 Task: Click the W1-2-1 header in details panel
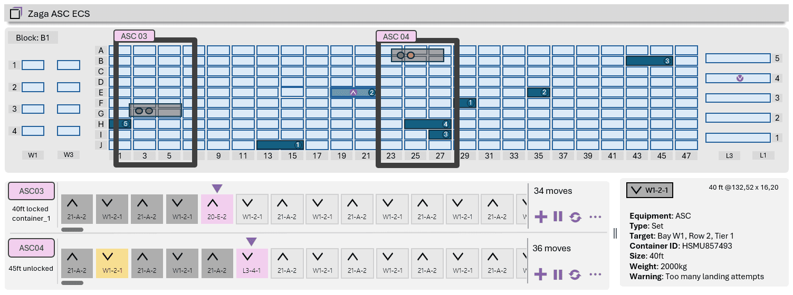coord(649,190)
